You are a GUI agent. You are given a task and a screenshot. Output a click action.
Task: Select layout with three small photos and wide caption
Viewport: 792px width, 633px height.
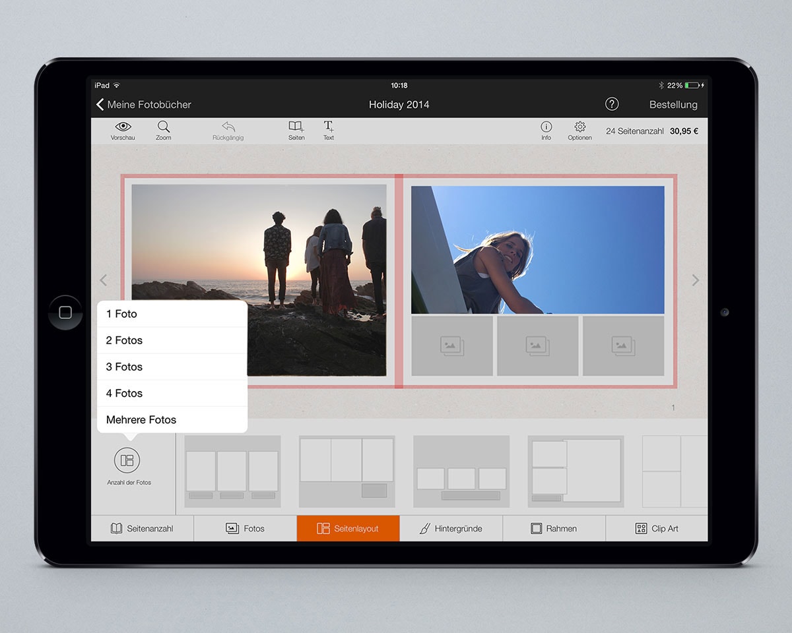(461, 471)
